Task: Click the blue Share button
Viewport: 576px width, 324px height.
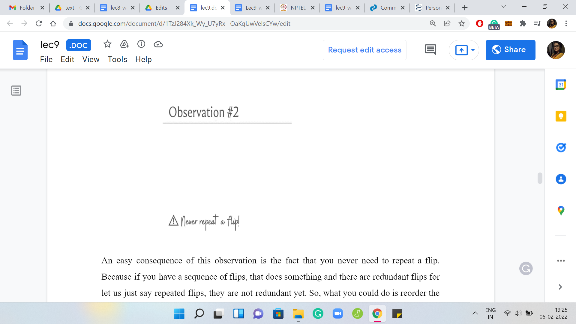Action: pos(510,50)
